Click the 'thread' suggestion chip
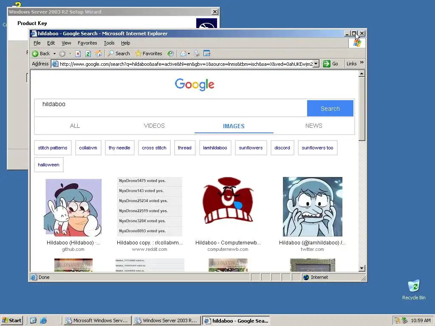Image resolution: width=435 pixels, height=326 pixels. click(x=185, y=148)
